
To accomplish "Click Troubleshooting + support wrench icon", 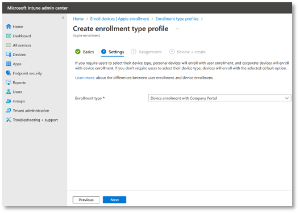I will click(9, 120).
